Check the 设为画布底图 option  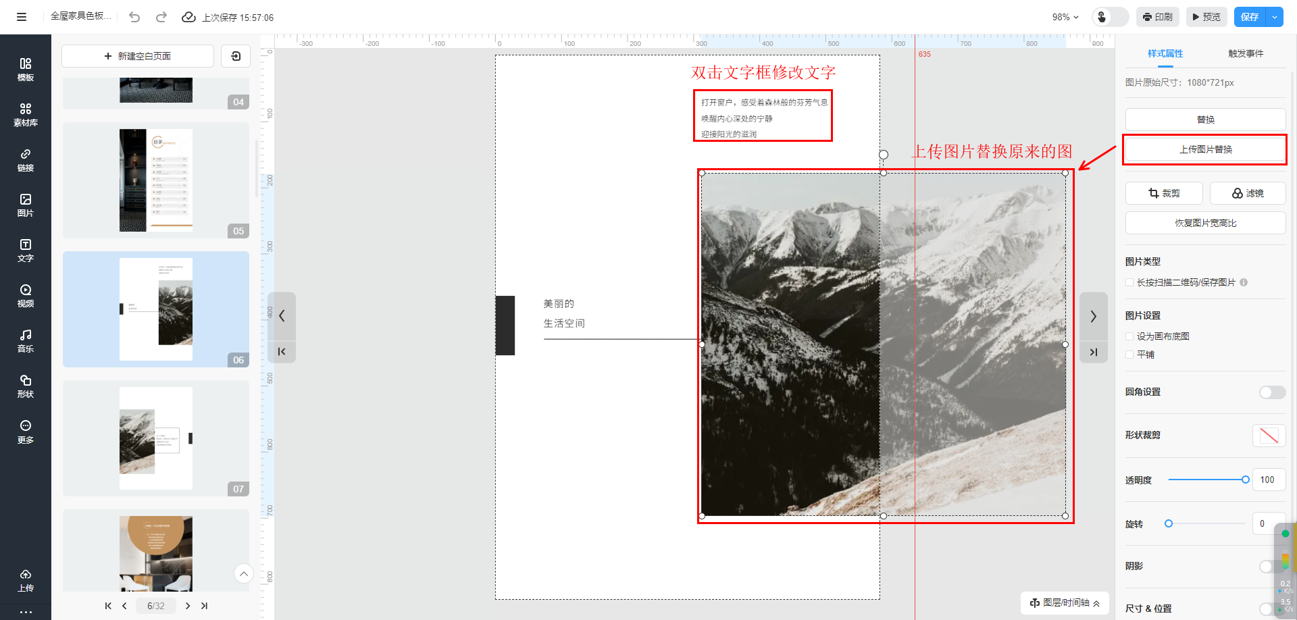(1129, 336)
